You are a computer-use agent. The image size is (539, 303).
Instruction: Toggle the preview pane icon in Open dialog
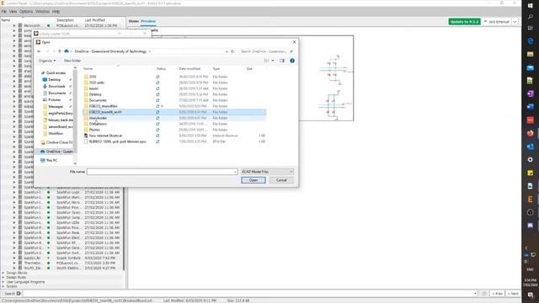(x=282, y=61)
